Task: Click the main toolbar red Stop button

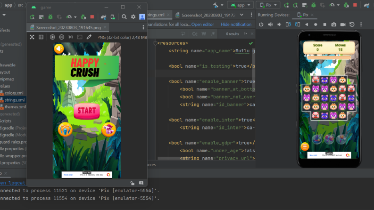Action: pos(355,5)
